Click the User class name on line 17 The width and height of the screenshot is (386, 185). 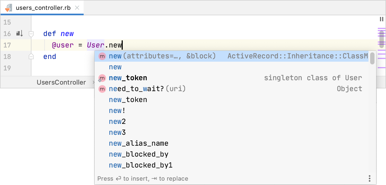(x=95, y=45)
